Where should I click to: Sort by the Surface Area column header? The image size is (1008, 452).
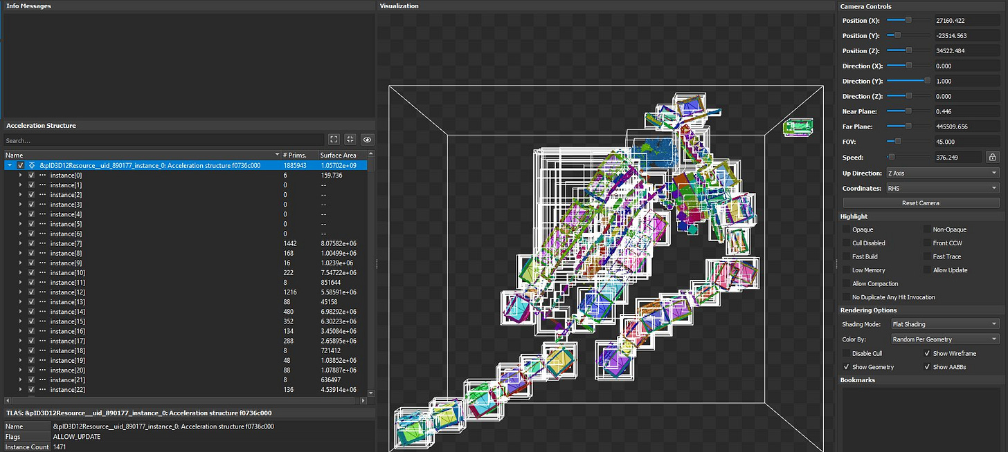pos(342,156)
